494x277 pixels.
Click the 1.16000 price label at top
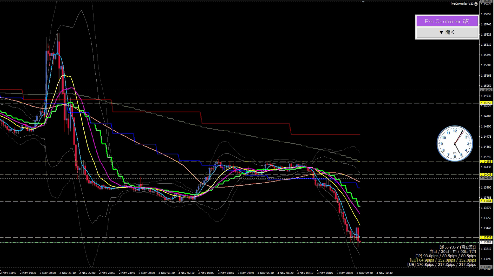(x=486, y=1)
